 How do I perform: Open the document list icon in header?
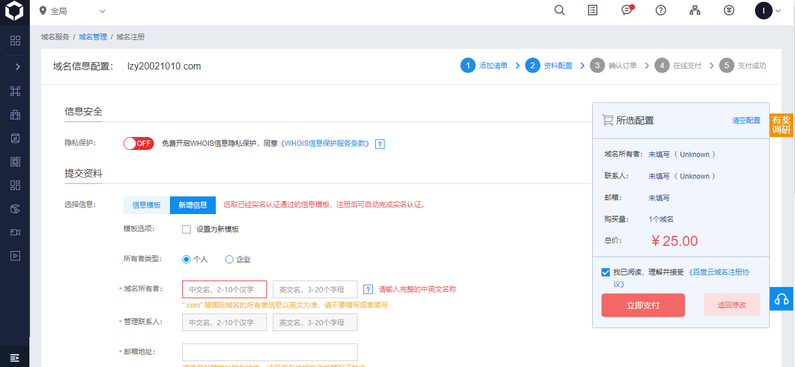593,11
